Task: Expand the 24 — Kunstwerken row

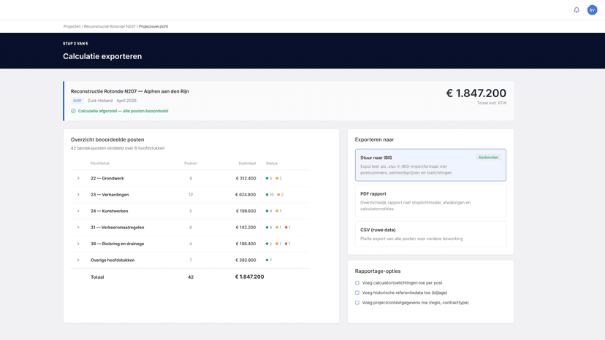Action: (x=78, y=212)
